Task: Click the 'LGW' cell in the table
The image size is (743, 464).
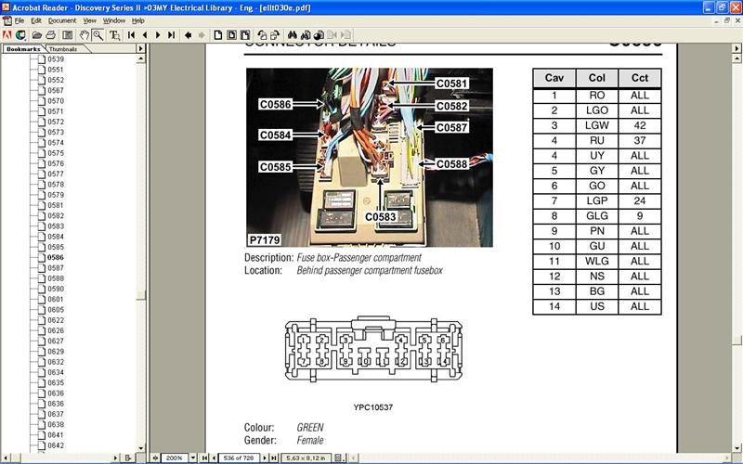Action: 596,125
